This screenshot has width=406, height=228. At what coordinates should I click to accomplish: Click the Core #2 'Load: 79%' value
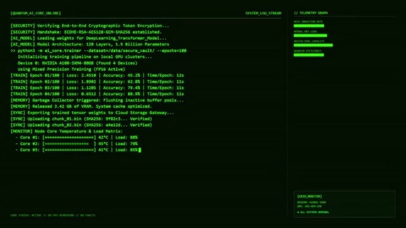point(126,144)
